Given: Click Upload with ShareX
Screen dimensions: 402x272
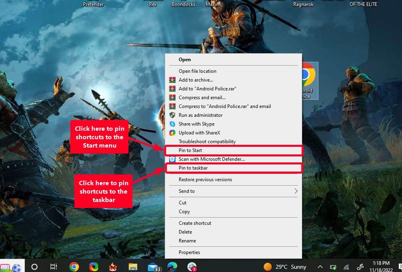Looking at the screenshot, I should [199, 133].
